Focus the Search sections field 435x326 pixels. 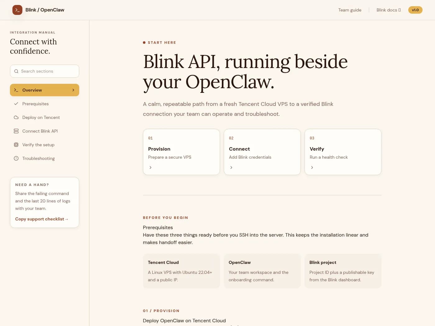pyautogui.click(x=44, y=71)
